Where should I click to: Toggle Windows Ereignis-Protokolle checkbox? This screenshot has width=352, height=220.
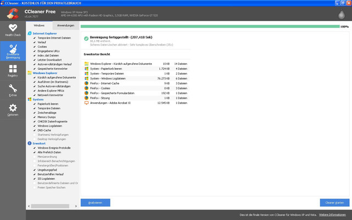point(35,148)
